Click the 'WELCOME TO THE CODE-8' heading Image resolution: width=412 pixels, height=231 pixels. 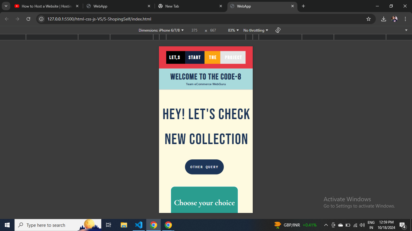(206, 77)
